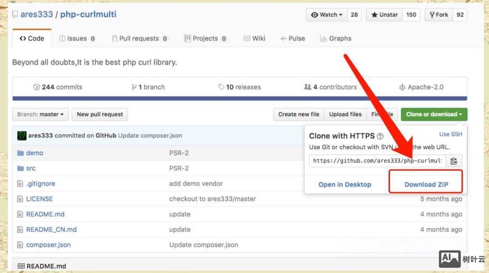Open the src folder
The image size is (489, 273).
click(30, 168)
